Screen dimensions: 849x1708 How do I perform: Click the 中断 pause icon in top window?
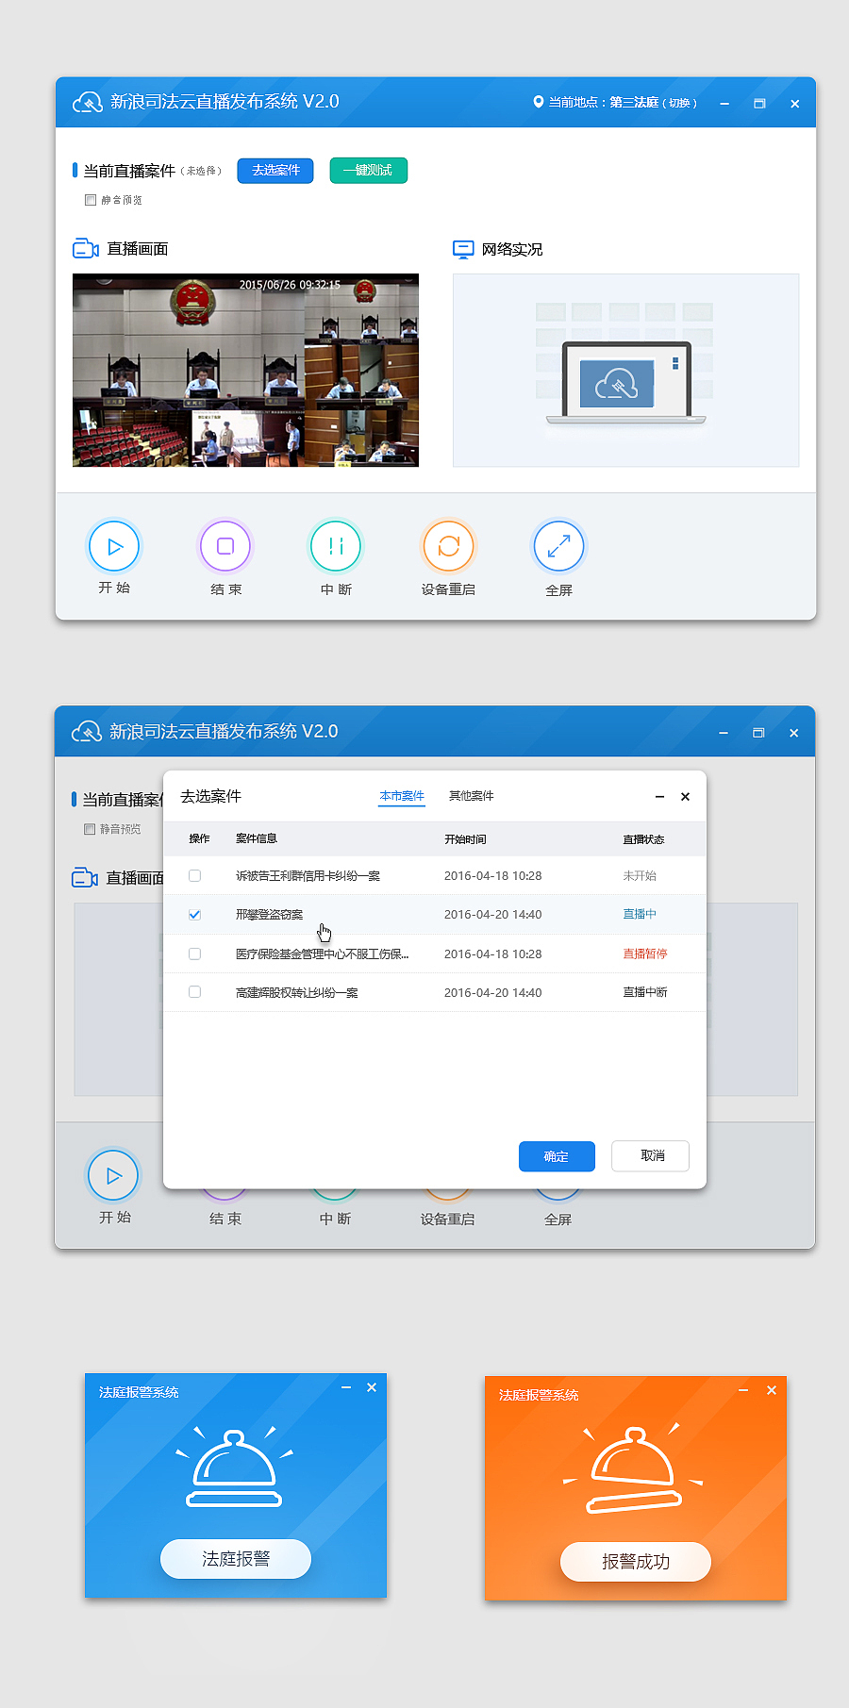(336, 546)
